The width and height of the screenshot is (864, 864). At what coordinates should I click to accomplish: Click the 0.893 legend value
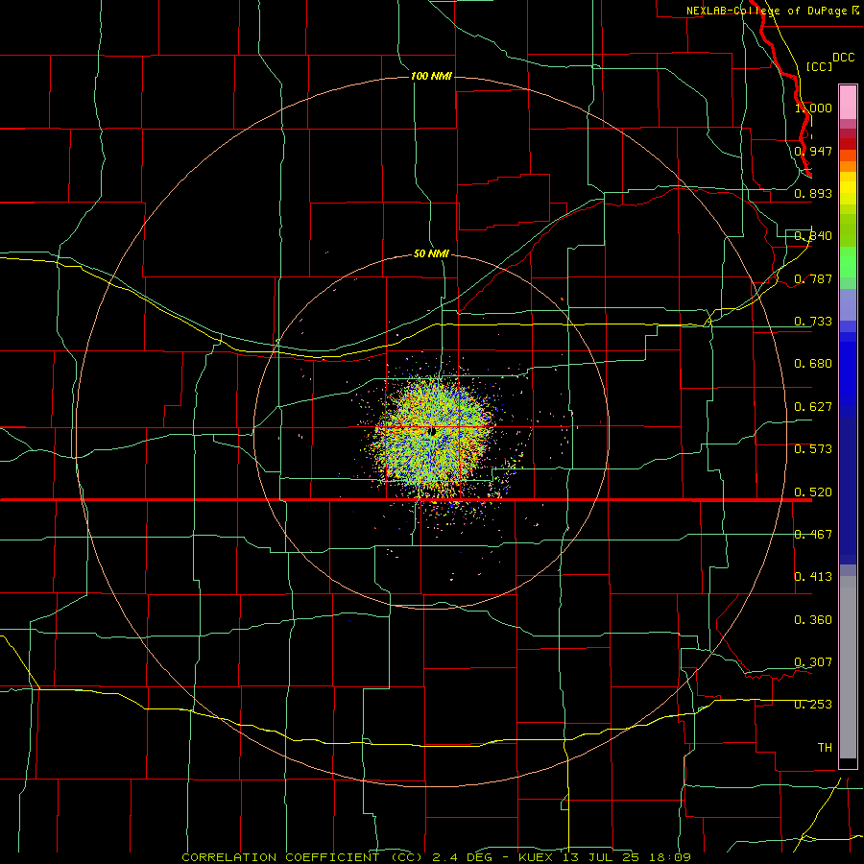(813, 193)
